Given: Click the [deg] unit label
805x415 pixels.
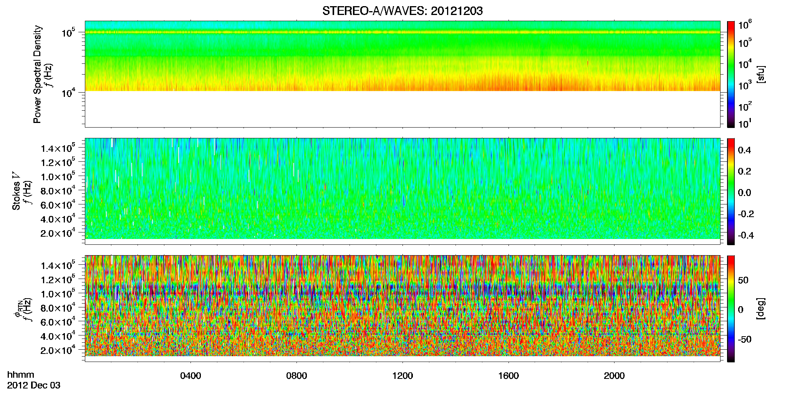Looking at the screenshot, I should click(760, 309).
